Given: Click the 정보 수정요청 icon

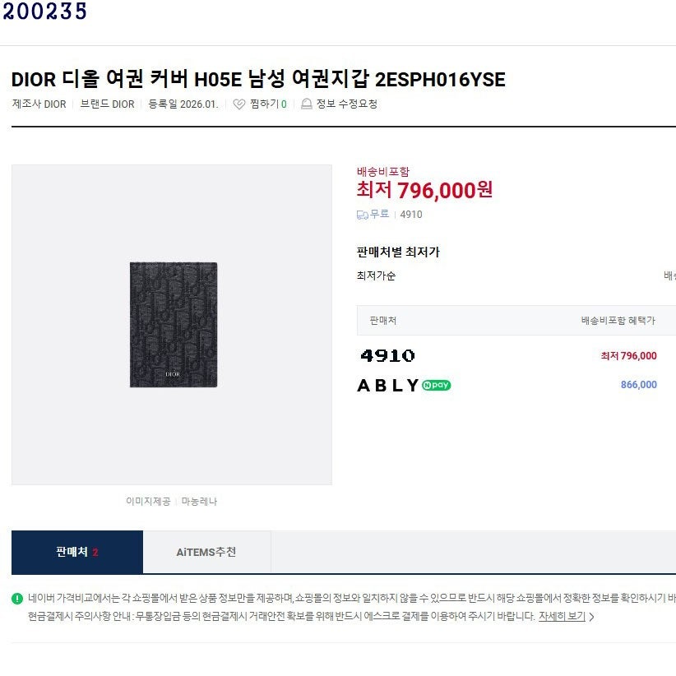Looking at the screenshot, I should 307,104.
